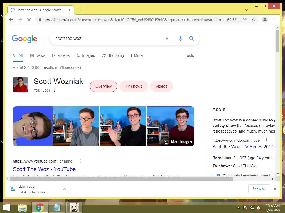The height and width of the screenshot is (213, 285).
Task: Switch to Videos results tab
Action: tap(61, 55)
